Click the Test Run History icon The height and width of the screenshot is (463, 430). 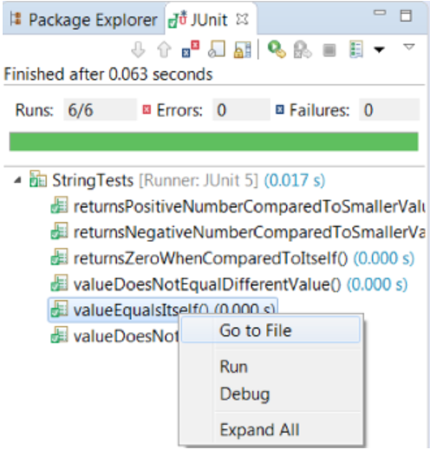355,49
